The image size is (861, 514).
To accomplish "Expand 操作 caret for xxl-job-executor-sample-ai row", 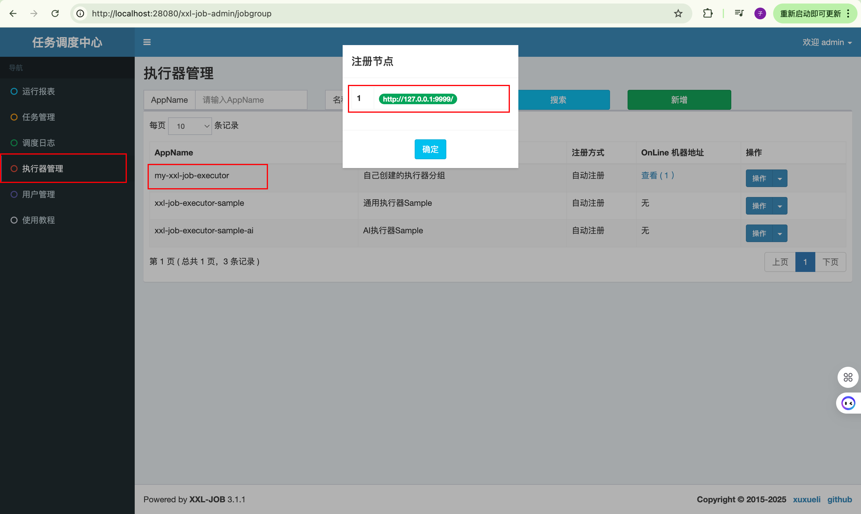I will (780, 234).
